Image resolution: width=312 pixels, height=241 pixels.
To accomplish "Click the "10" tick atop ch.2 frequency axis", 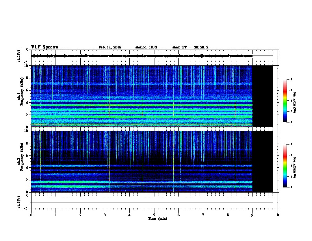I will click(x=26, y=131).
